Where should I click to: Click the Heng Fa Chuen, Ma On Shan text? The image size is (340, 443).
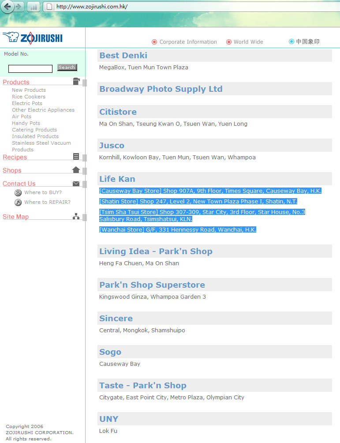(139, 263)
